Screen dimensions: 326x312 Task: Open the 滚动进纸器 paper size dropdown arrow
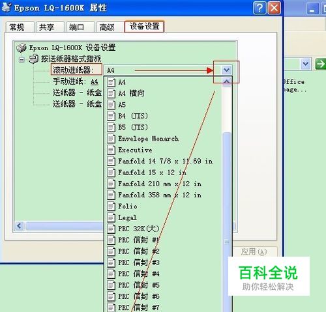pyautogui.click(x=227, y=70)
